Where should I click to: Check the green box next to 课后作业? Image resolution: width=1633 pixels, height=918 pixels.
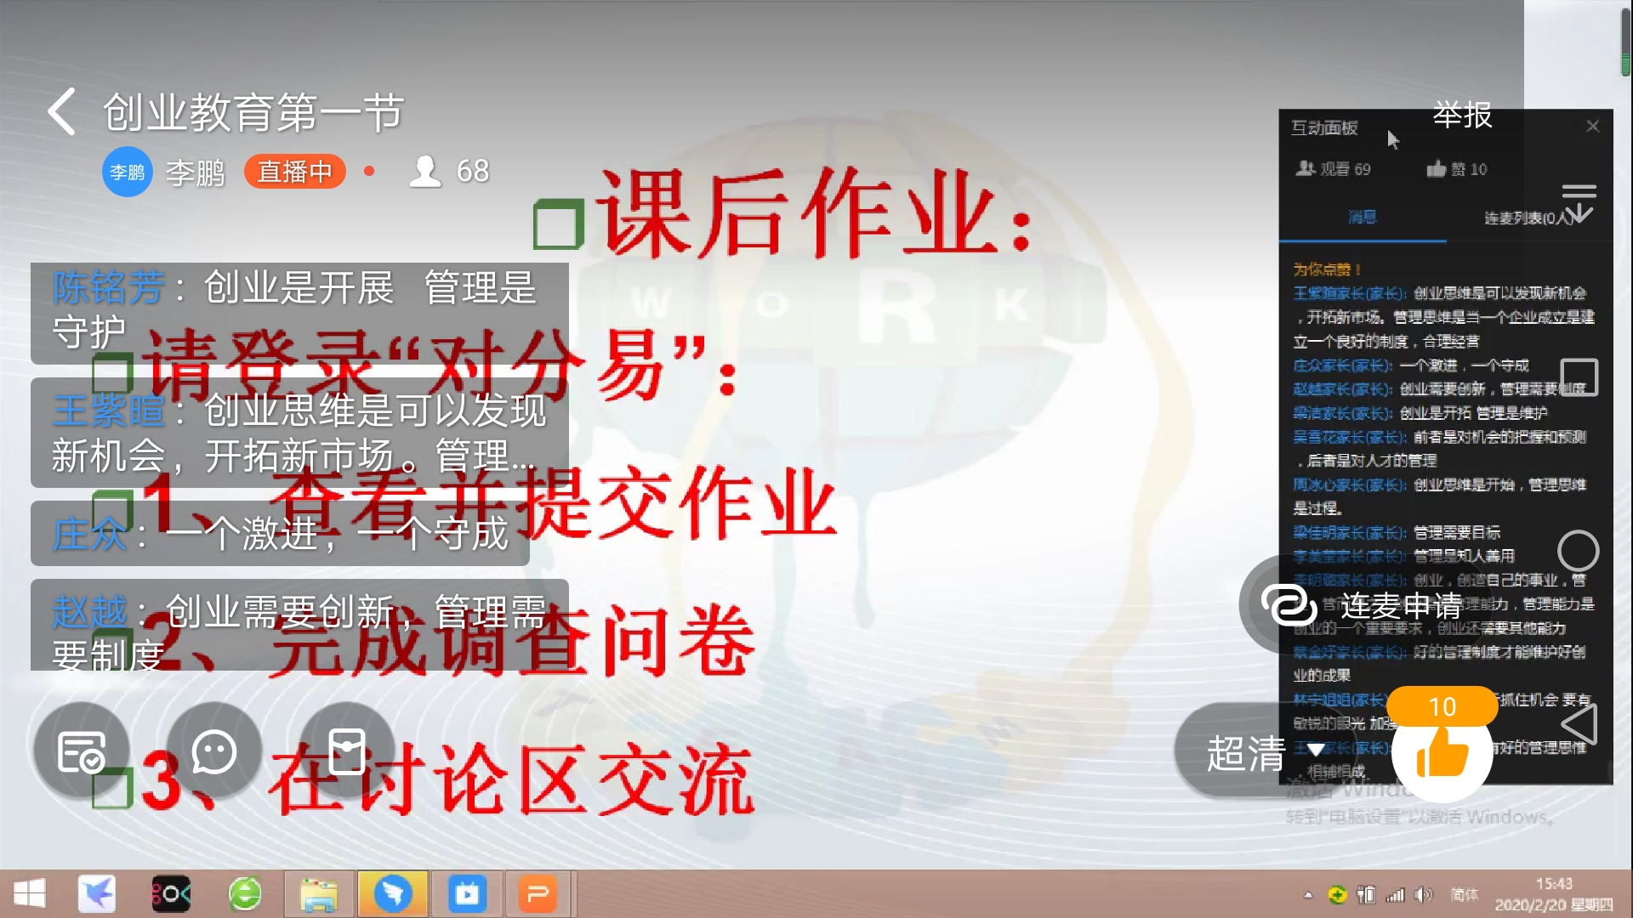[x=557, y=223]
